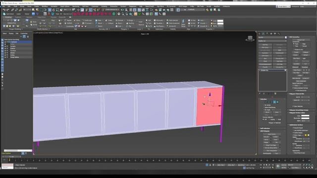Click Hide Unselected button in command panel
317x178 pixels.
click(x=301, y=81)
